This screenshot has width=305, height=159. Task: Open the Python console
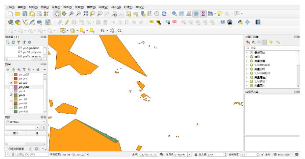(x=240, y=22)
